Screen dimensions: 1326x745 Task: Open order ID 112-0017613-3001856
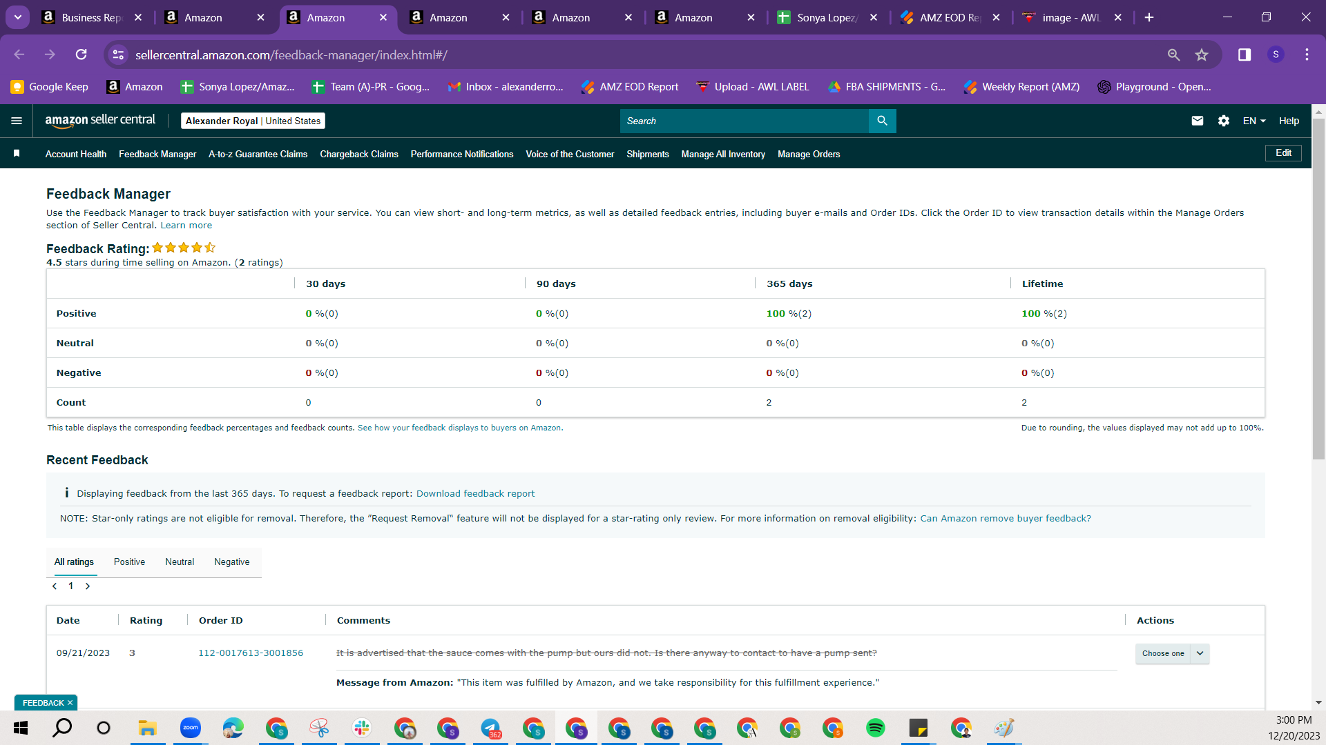[x=251, y=653]
